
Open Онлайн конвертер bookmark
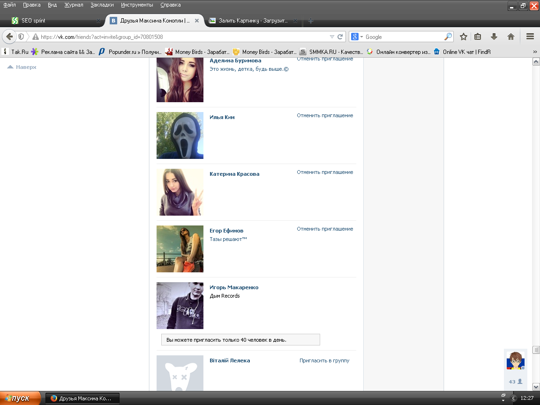(398, 52)
